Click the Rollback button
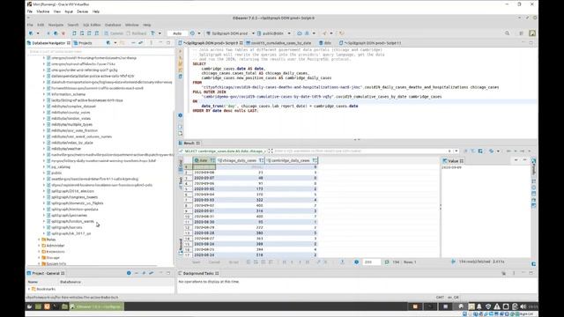 point(137,33)
